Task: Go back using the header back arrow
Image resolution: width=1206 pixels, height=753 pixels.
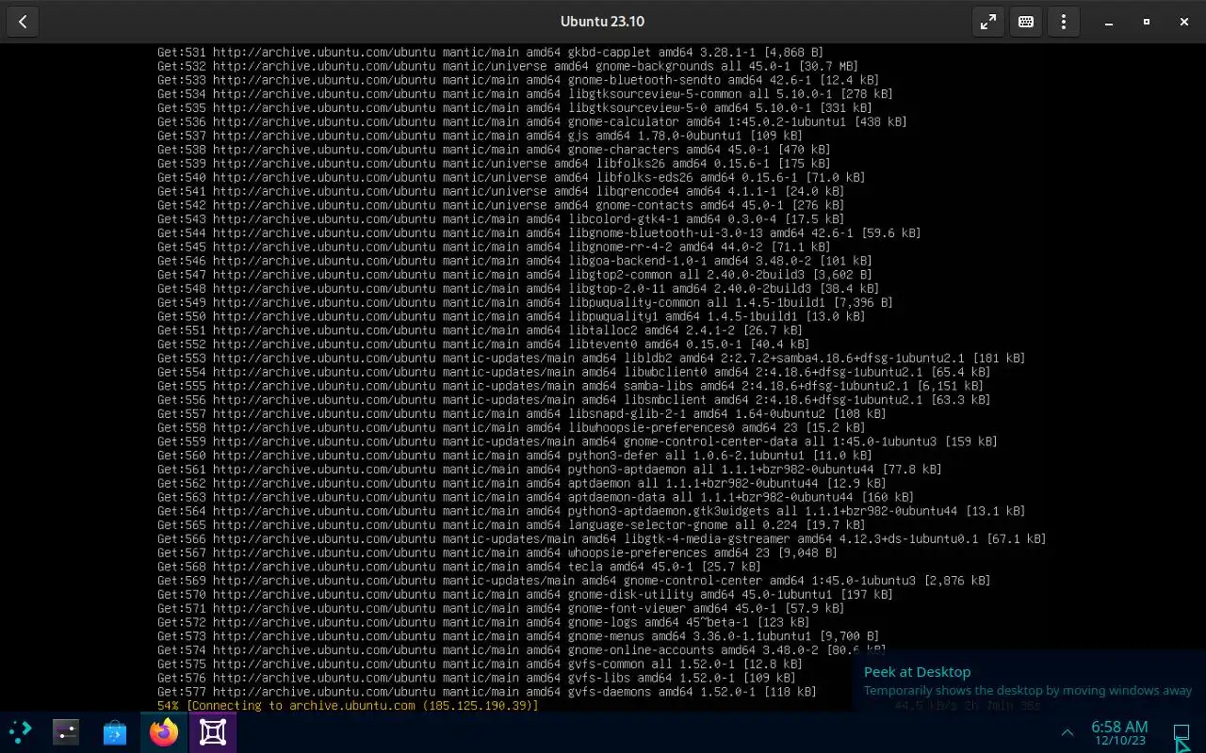Action: point(23,22)
